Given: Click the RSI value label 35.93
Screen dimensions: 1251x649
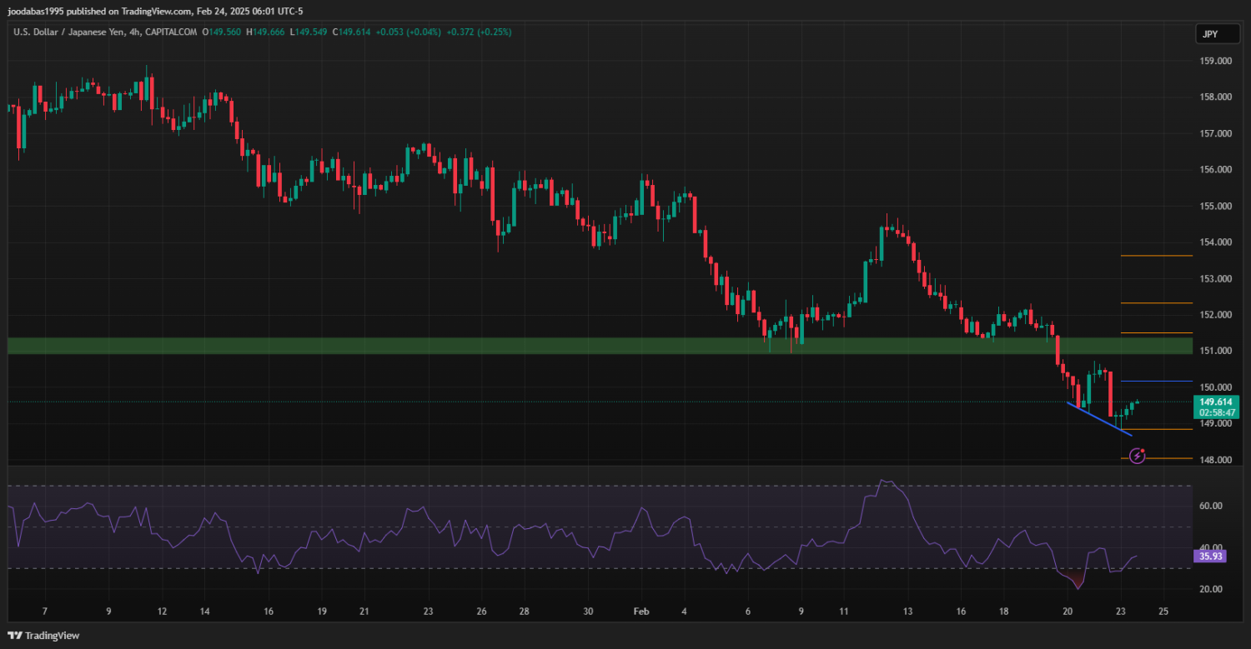Looking at the screenshot, I should click(x=1210, y=556).
